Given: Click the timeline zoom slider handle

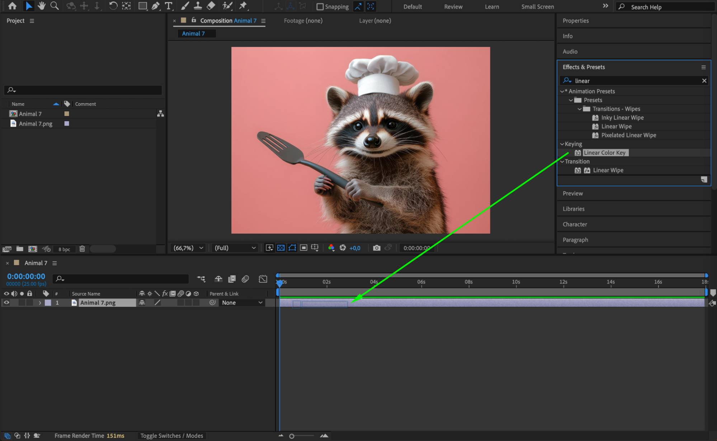Looking at the screenshot, I should coord(292,436).
